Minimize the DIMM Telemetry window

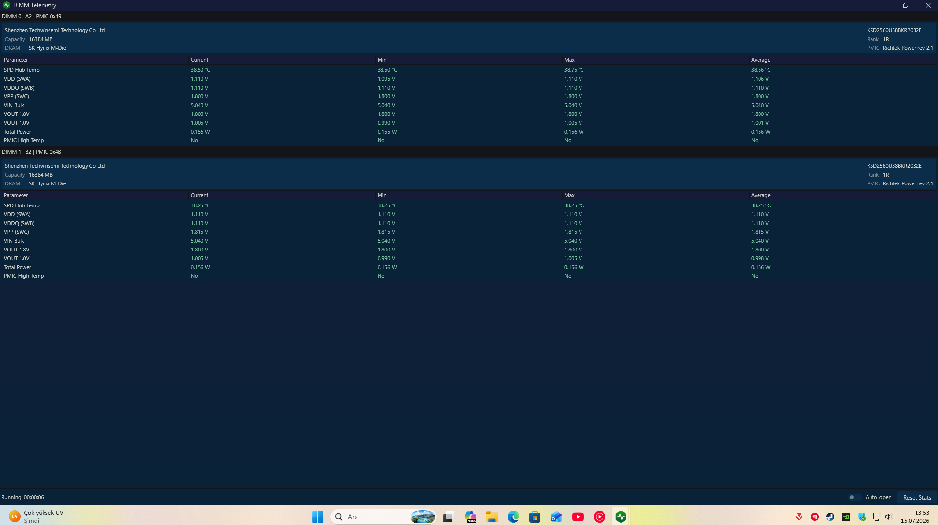883,5
